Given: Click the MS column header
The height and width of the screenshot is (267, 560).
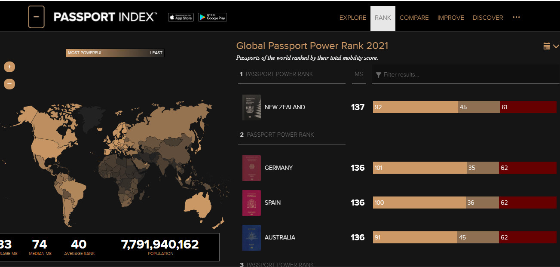Looking at the screenshot, I should click(359, 74).
